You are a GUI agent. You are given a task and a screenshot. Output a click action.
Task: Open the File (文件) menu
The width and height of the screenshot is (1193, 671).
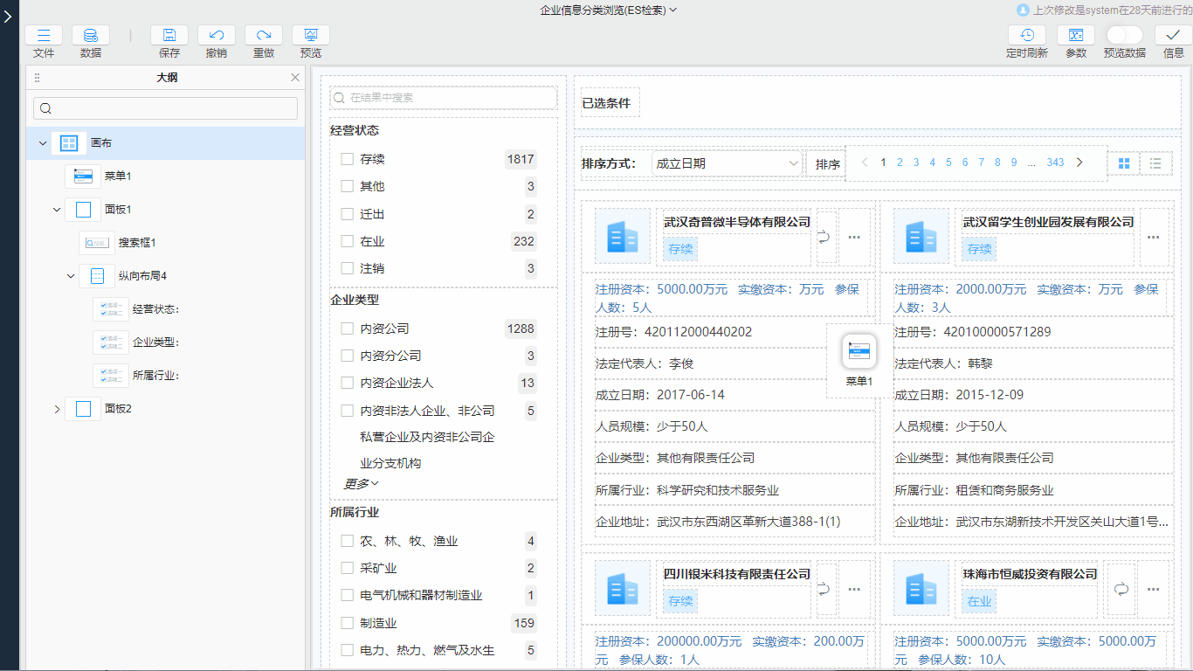click(44, 36)
